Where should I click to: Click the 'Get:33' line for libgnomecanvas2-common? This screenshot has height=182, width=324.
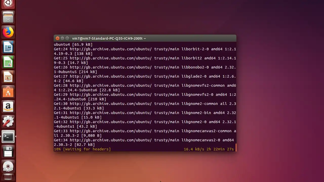tap(145, 131)
